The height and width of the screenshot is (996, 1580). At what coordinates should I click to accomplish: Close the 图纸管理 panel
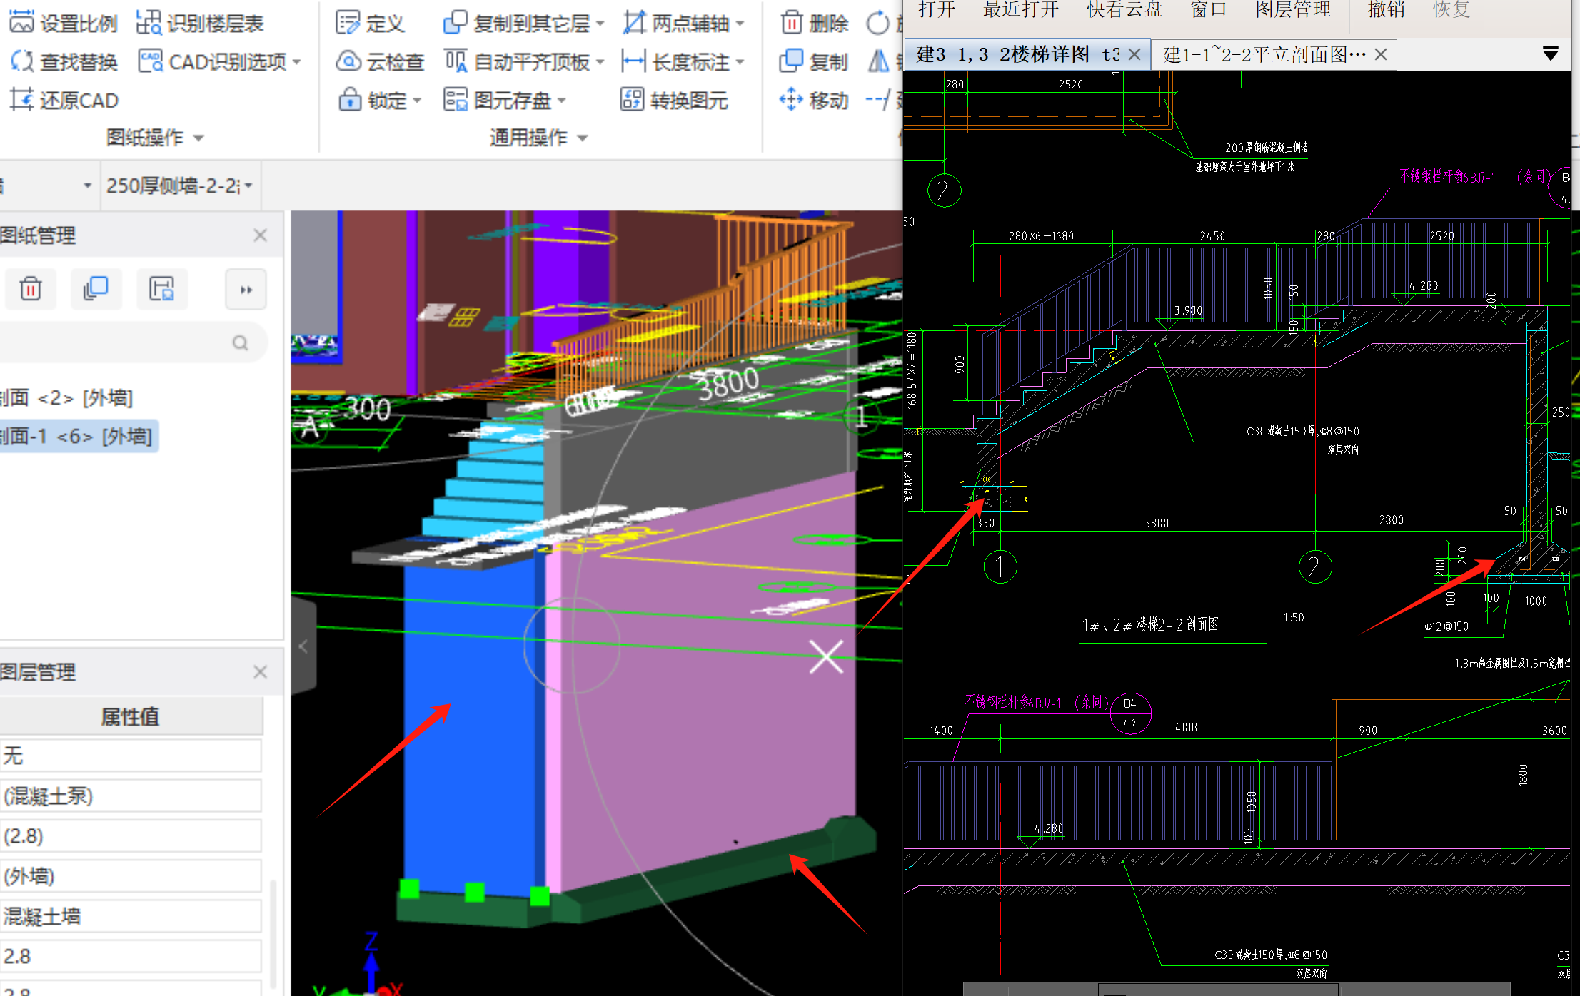click(x=261, y=235)
